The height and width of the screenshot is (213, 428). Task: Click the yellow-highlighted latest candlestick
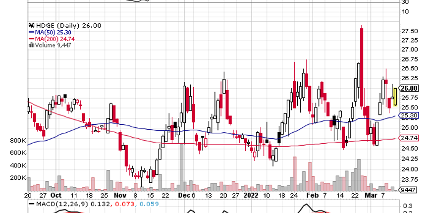click(395, 96)
